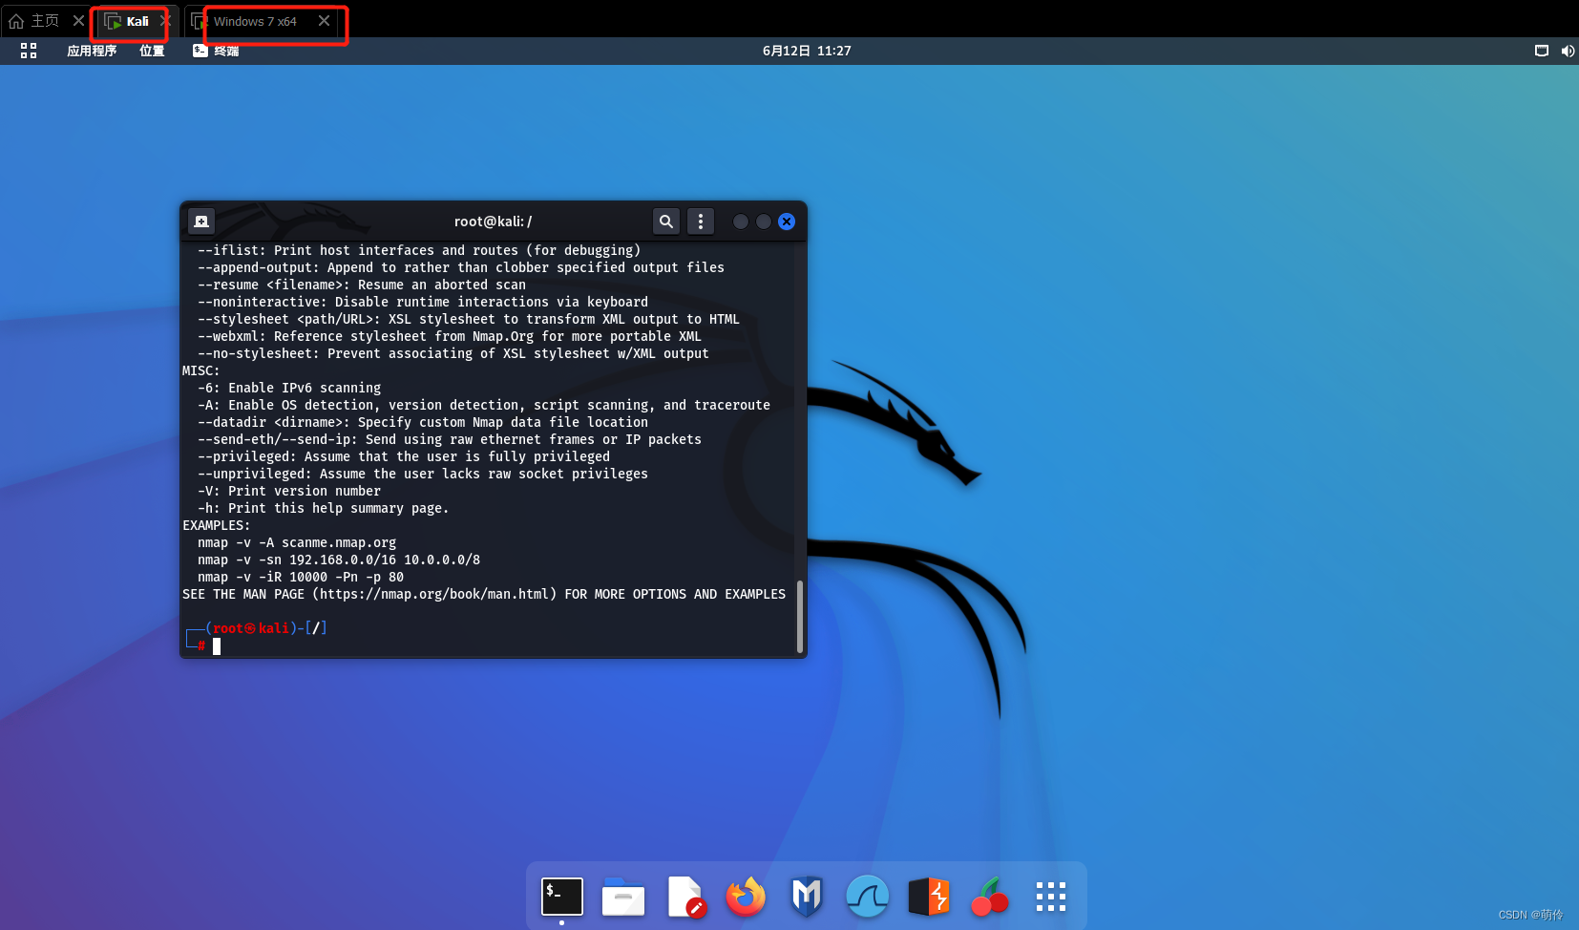
Task: Click the 'nmap -v -iR 10000 -Pn -p 80' line
Action: click(301, 577)
